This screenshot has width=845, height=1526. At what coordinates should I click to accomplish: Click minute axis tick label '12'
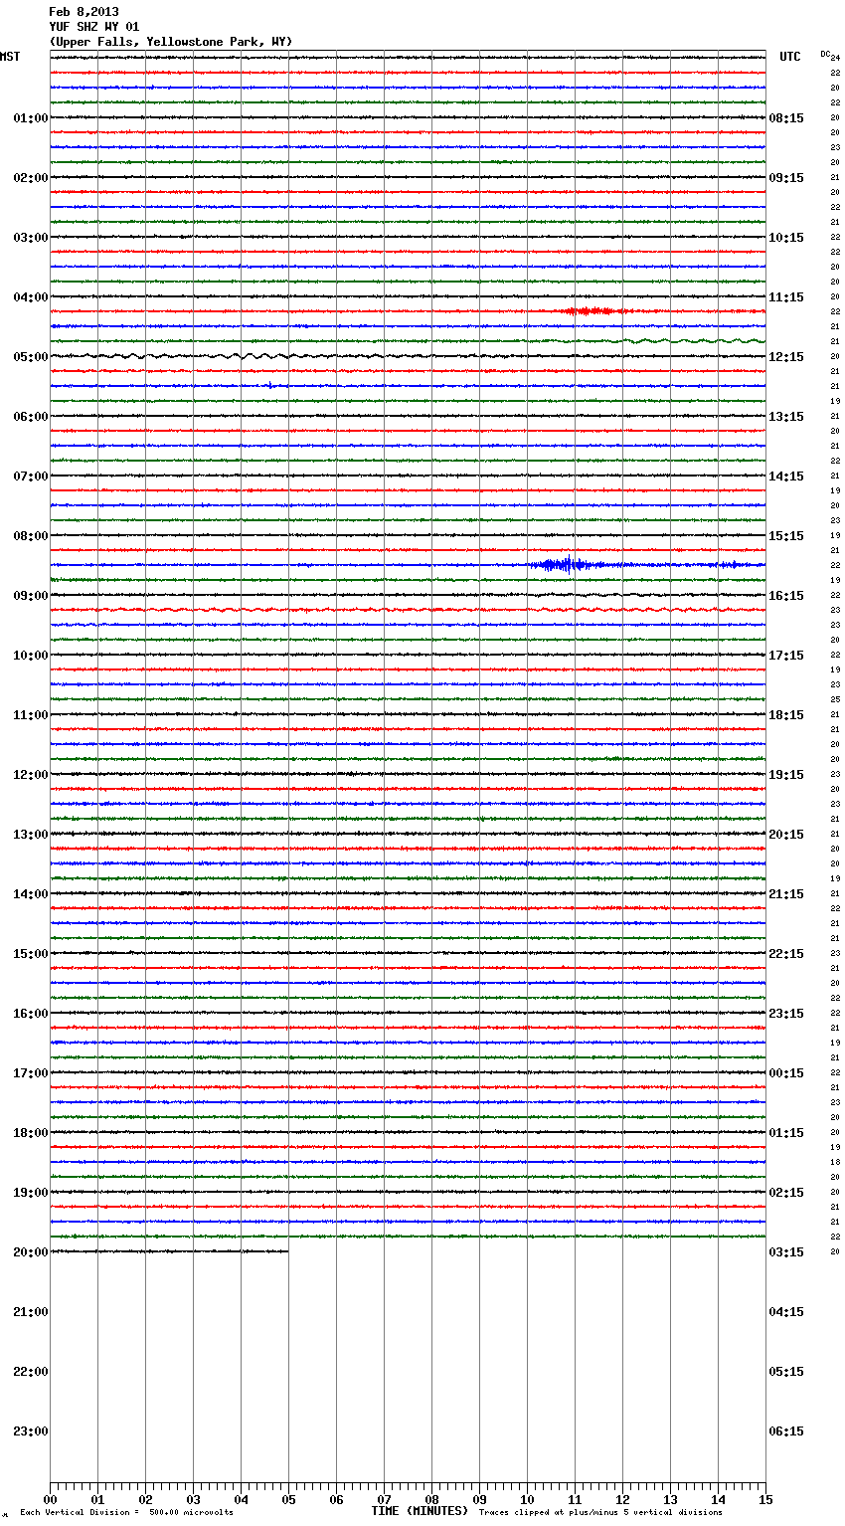622,1500
